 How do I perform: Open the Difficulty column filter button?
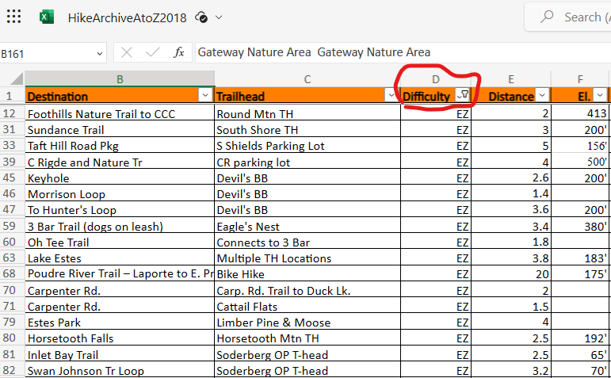pos(463,96)
